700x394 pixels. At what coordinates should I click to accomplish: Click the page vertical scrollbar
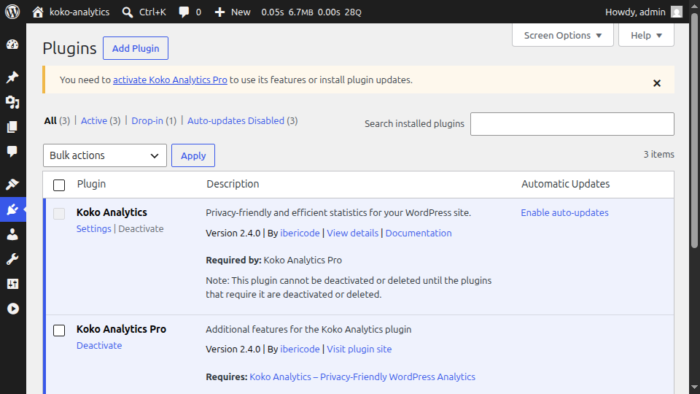pyautogui.click(x=694, y=130)
